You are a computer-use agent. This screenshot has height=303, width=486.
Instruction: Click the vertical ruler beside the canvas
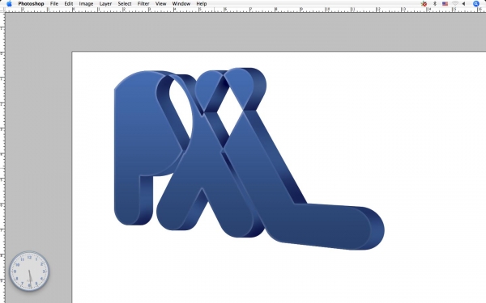2,158
